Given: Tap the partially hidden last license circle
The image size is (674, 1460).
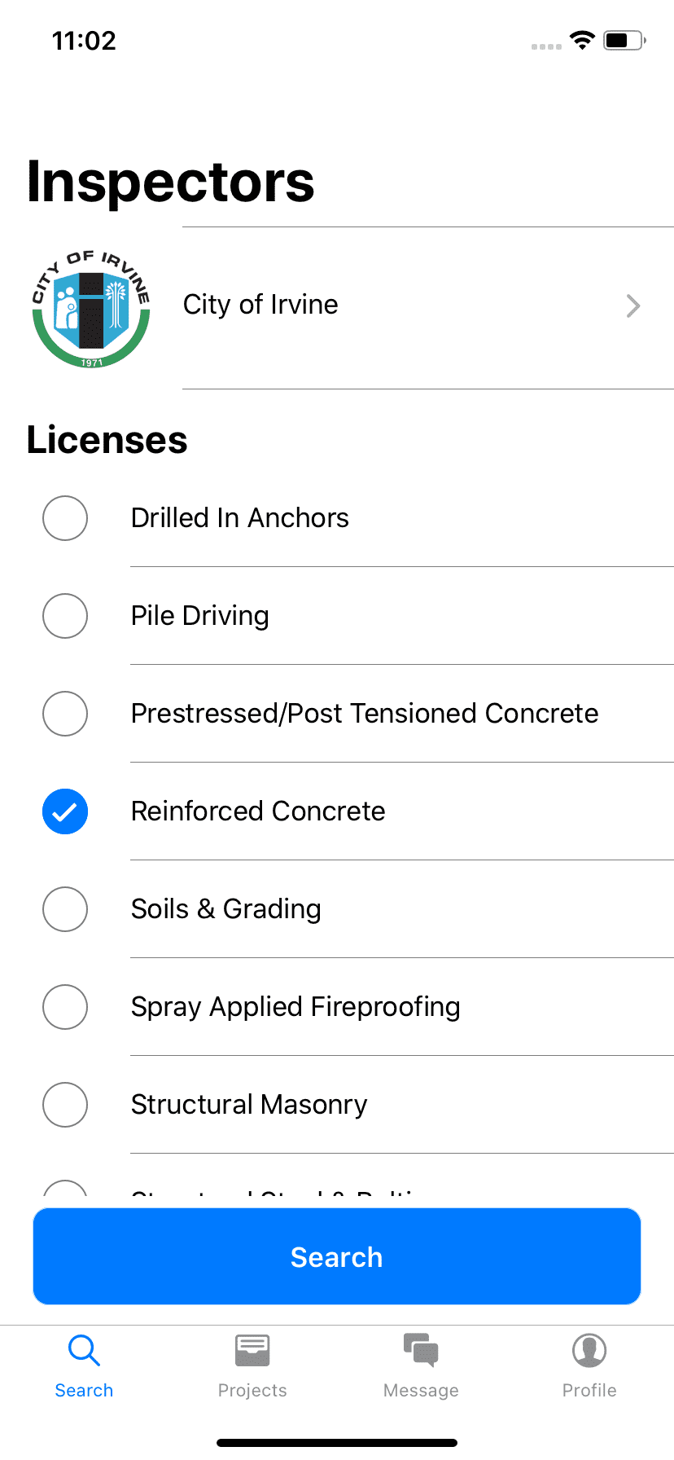Looking at the screenshot, I should tap(65, 1190).
